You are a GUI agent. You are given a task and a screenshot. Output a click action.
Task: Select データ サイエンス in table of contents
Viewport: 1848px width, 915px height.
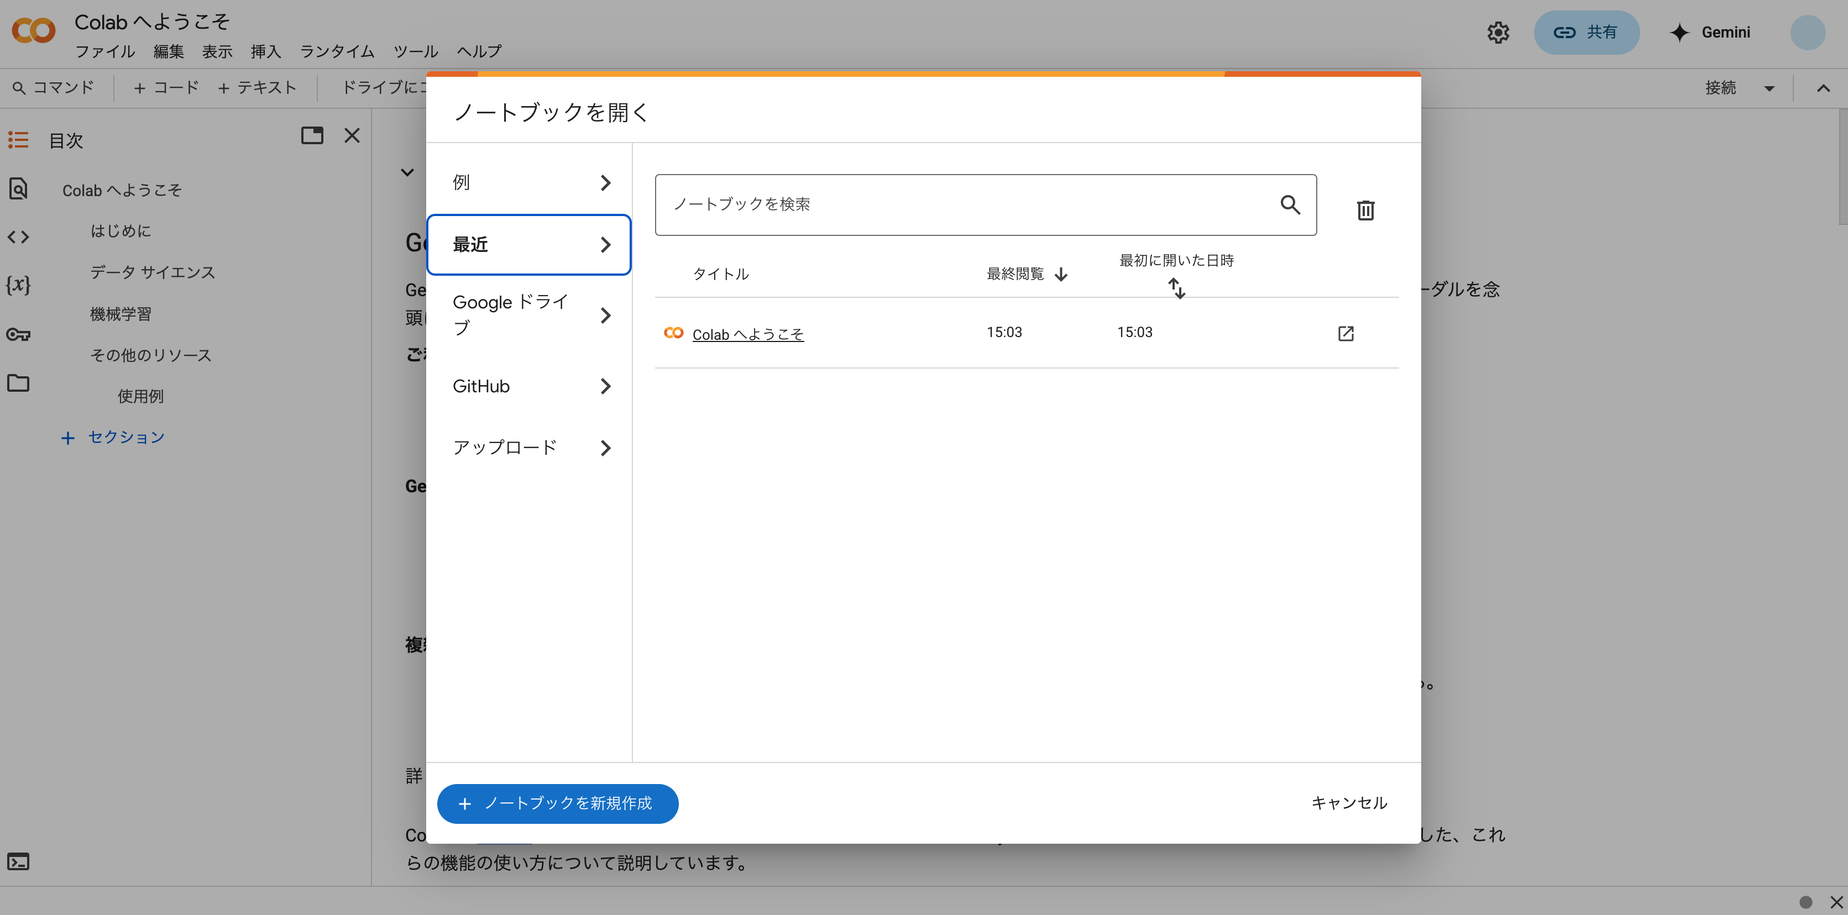click(153, 272)
